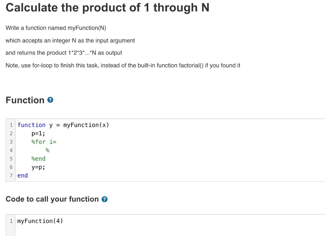Select the function keyword highlighted in blue
Viewport: 325px width, 236px height.
31,125
